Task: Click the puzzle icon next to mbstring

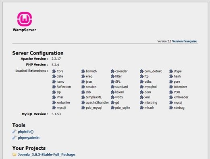Action: tap(142, 102)
